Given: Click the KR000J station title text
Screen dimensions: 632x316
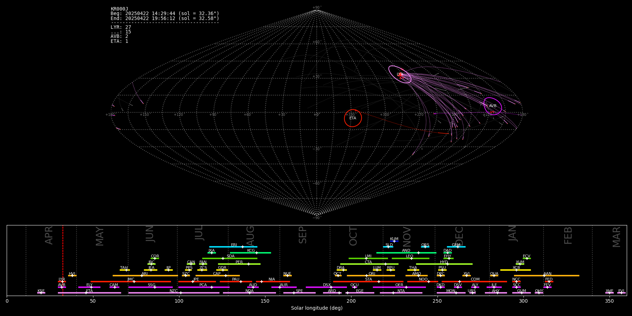Looking at the screenshot, I should (119, 9).
